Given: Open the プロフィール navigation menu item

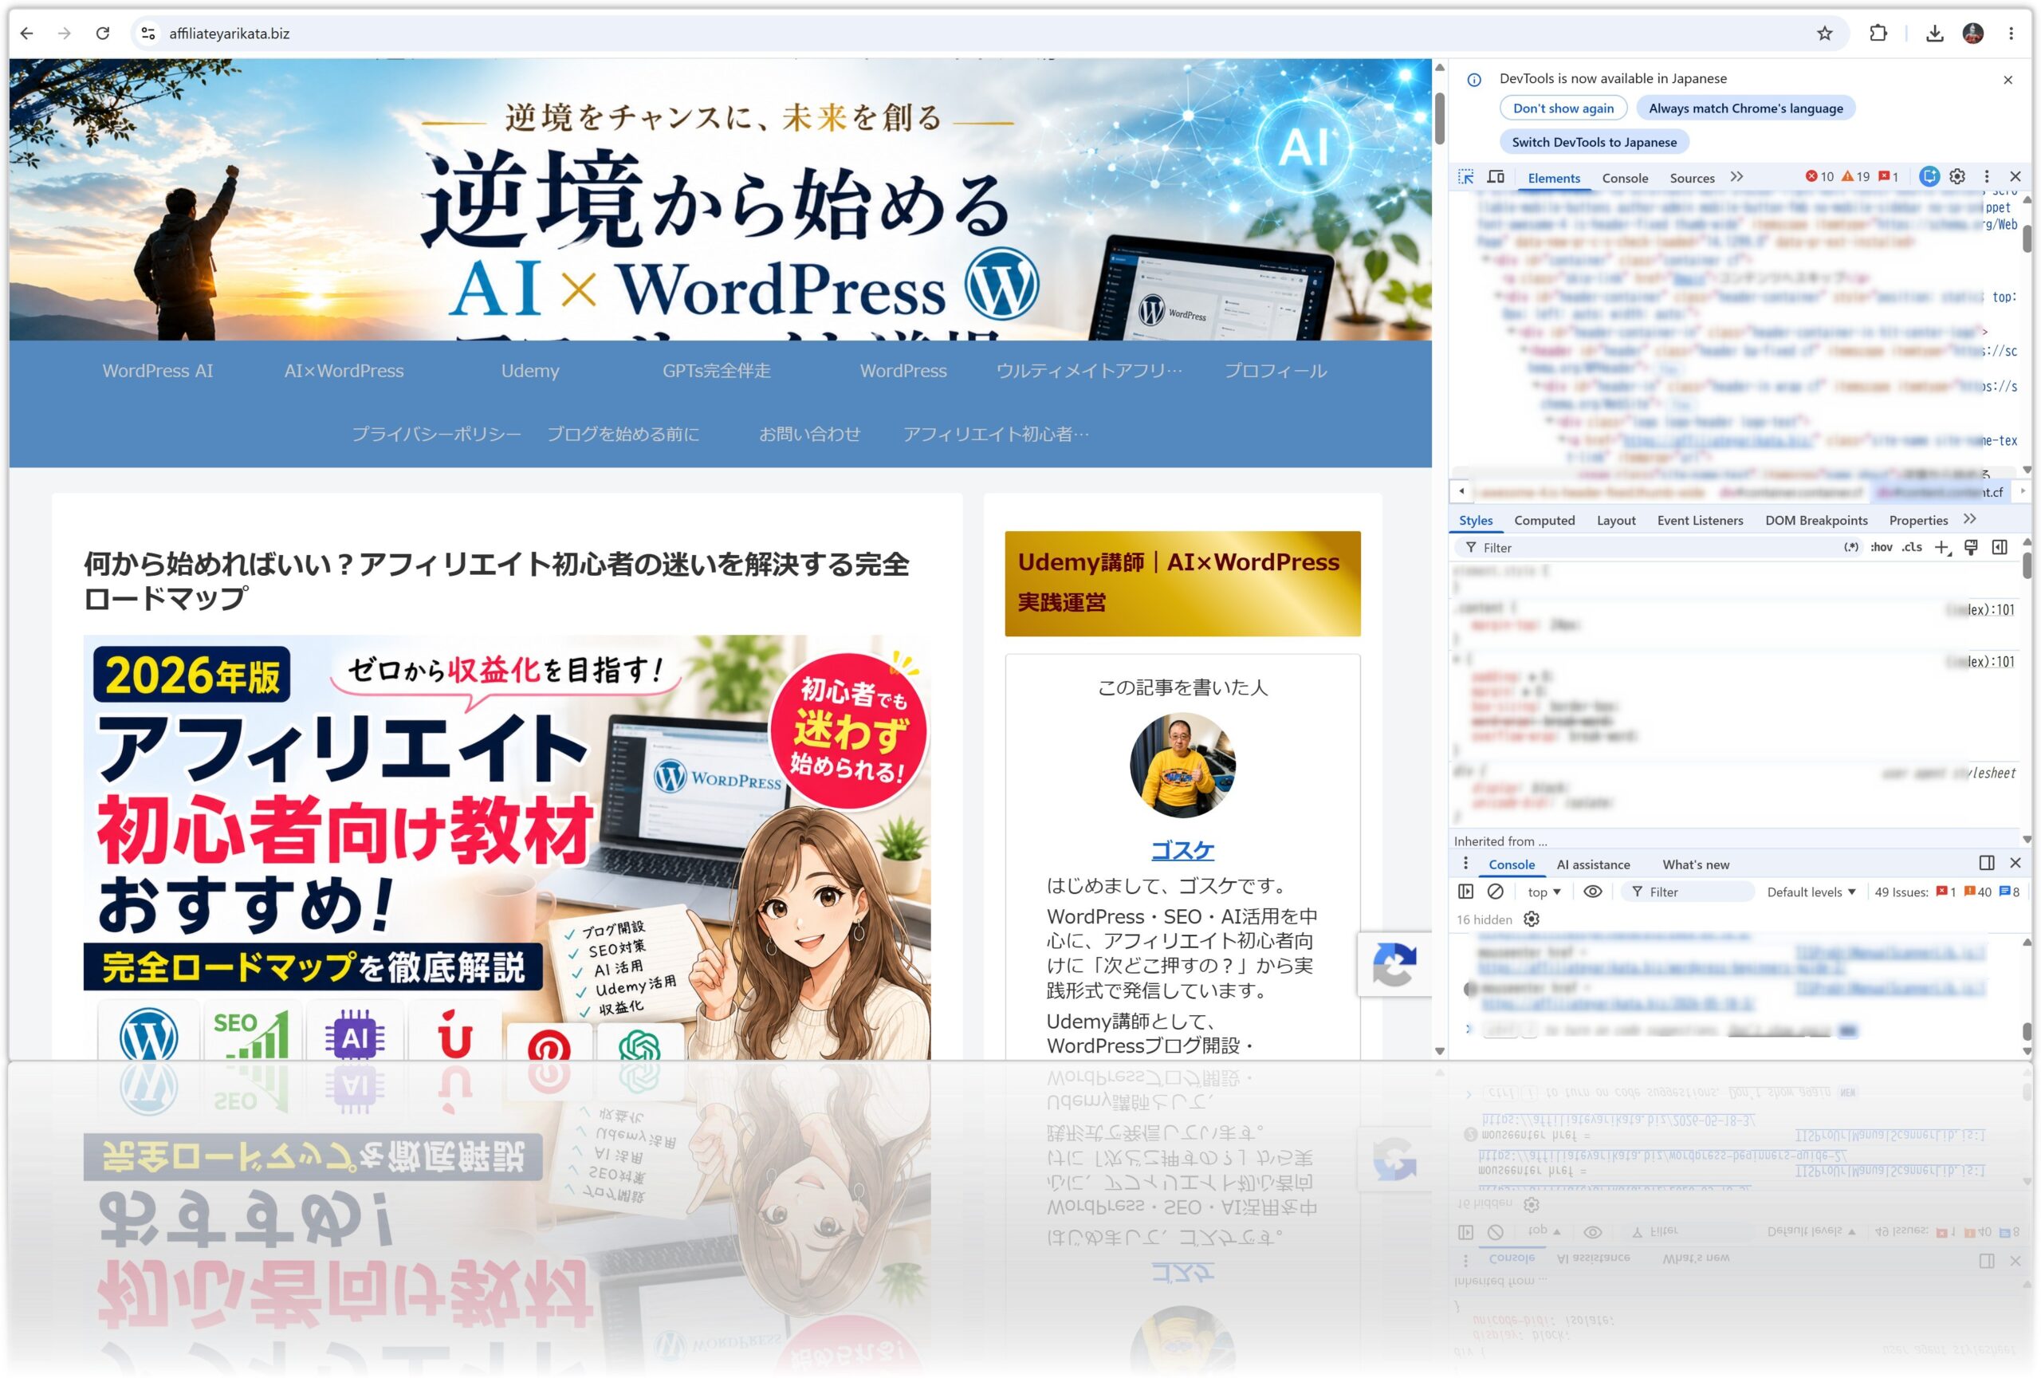Looking at the screenshot, I should [x=1275, y=371].
